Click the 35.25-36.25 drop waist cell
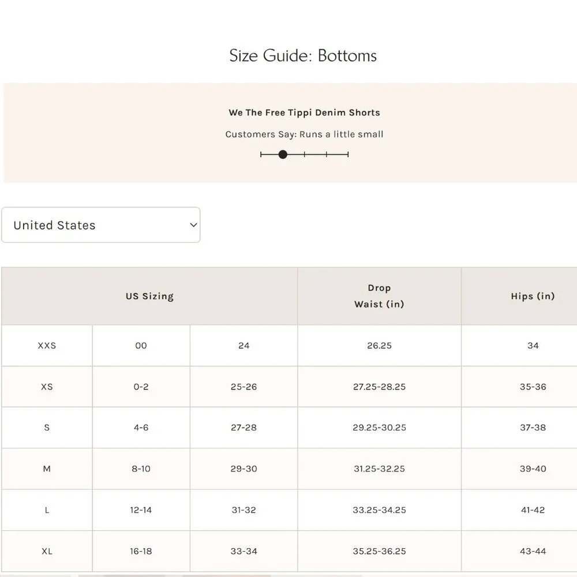 click(x=379, y=551)
